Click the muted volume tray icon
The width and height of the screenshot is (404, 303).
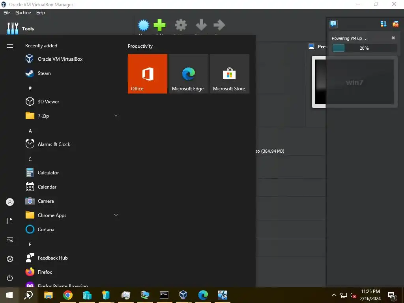point(353,295)
